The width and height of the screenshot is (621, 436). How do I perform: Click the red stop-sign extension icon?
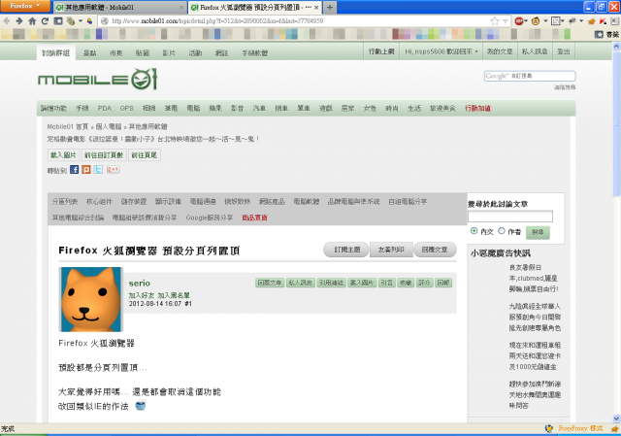[x=519, y=21]
